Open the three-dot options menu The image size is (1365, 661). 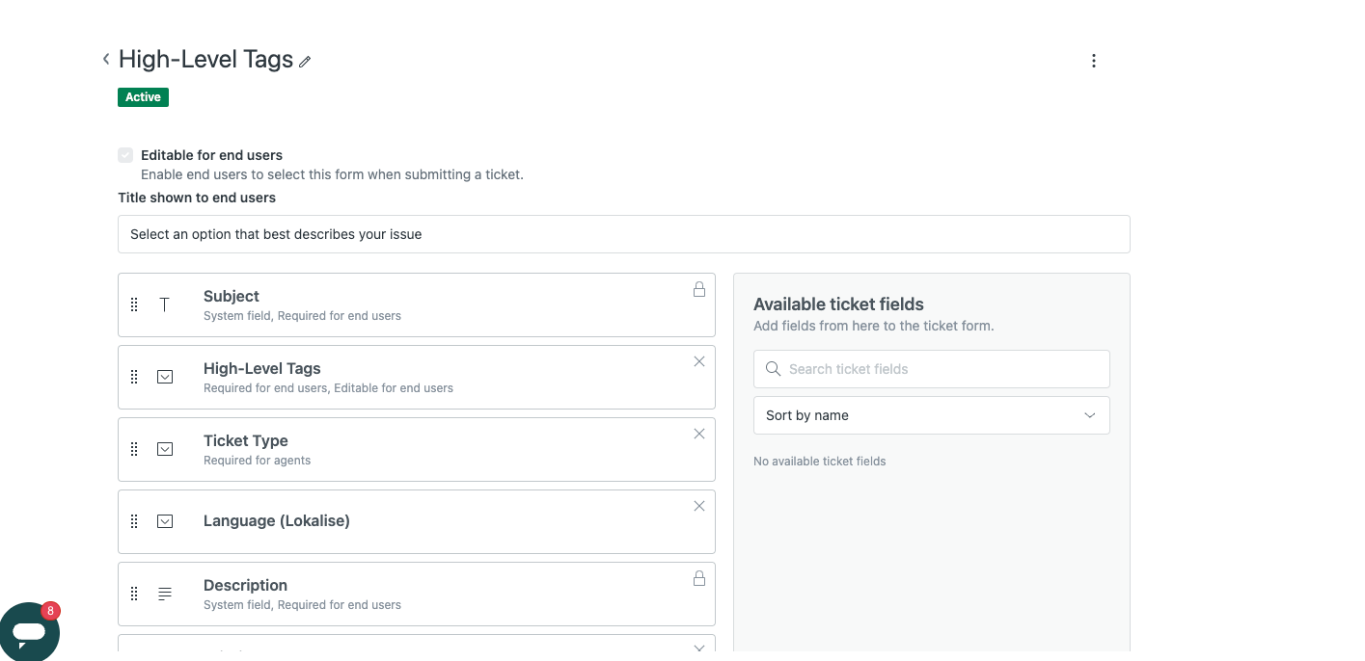(1093, 61)
